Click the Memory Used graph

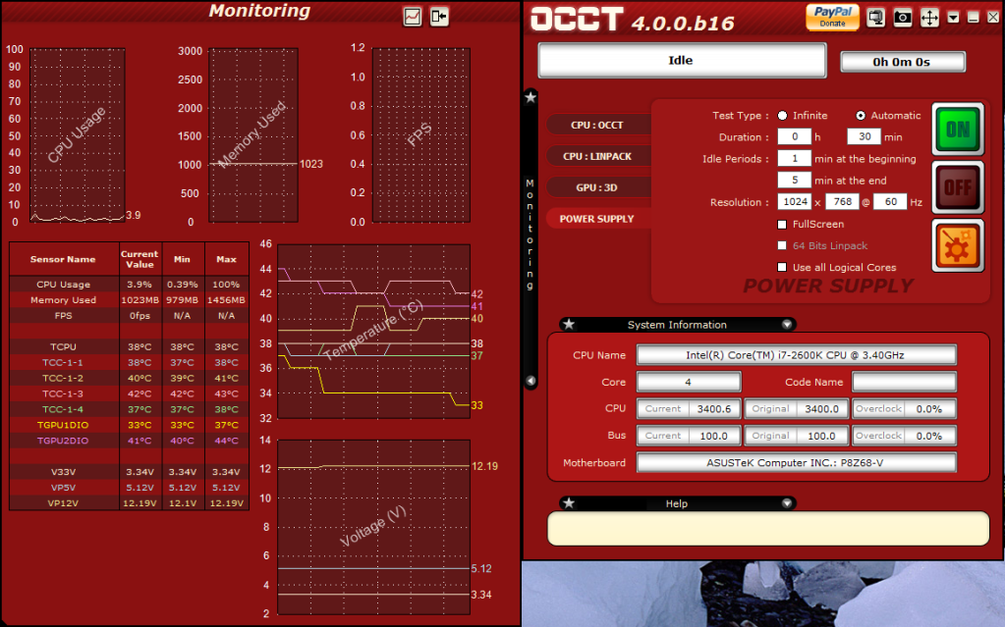coord(253,135)
